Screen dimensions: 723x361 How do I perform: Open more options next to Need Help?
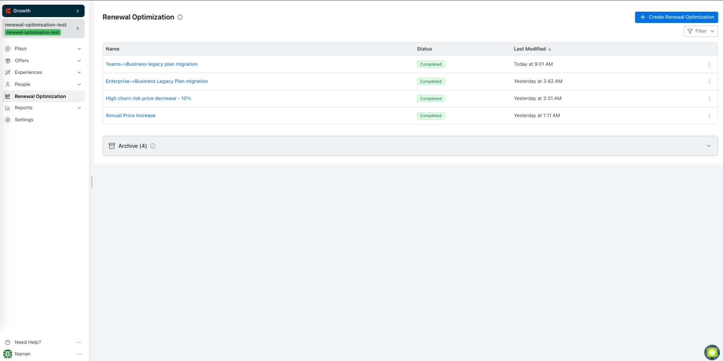(79, 342)
